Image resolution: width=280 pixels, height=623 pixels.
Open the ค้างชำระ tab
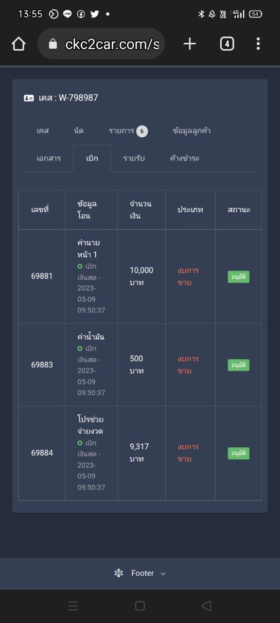point(185,158)
